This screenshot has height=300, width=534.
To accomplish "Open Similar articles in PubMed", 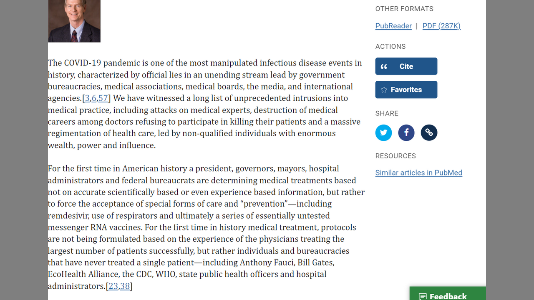I will (418, 173).
